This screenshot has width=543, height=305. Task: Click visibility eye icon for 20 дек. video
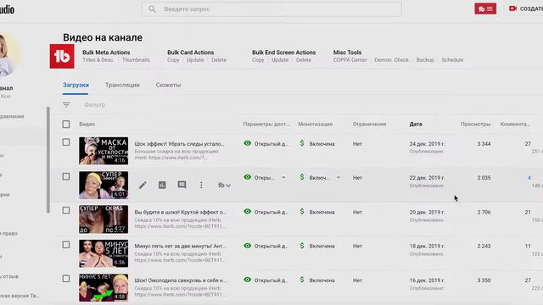pyautogui.click(x=247, y=212)
